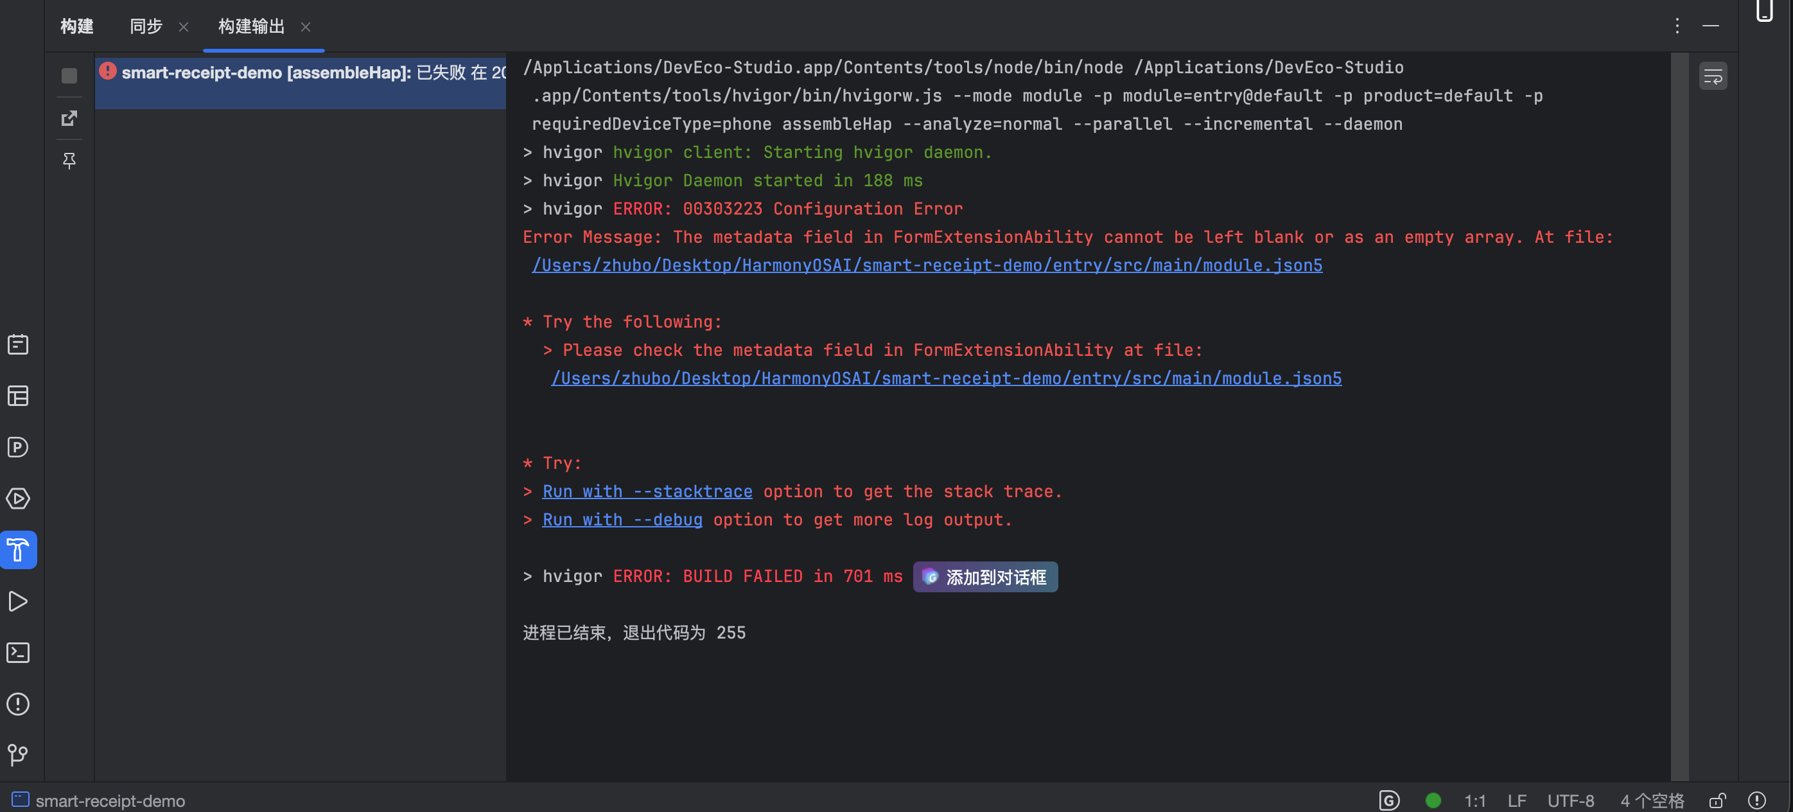The width and height of the screenshot is (1793, 812).
Task: Click the Run with --debug link
Action: tap(622, 520)
